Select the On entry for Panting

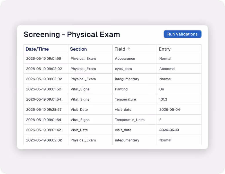coord(162,89)
